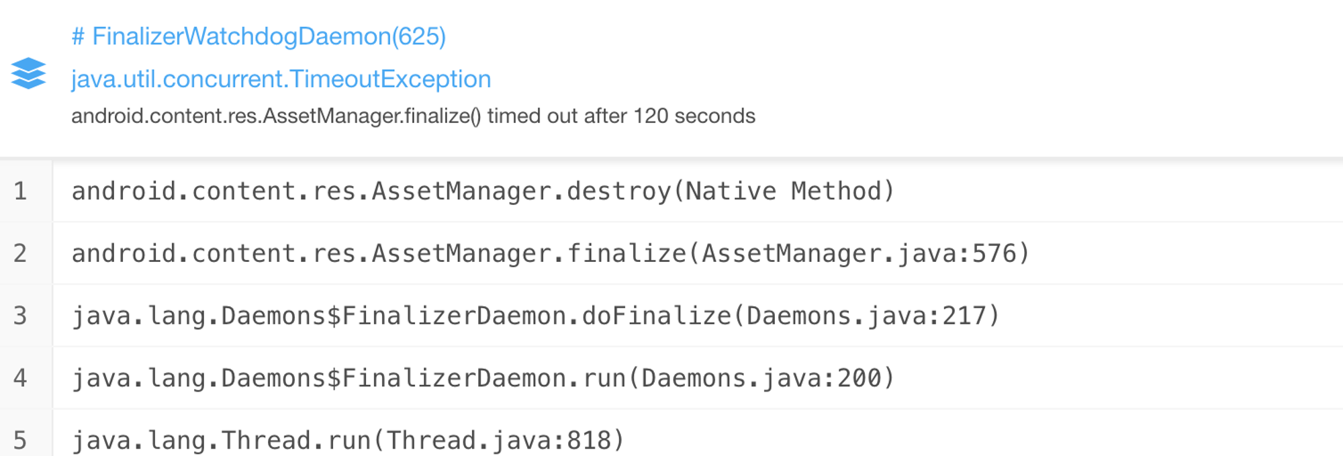
Task: Click the blue stacked layers icon
Action: pyautogui.click(x=28, y=73)
